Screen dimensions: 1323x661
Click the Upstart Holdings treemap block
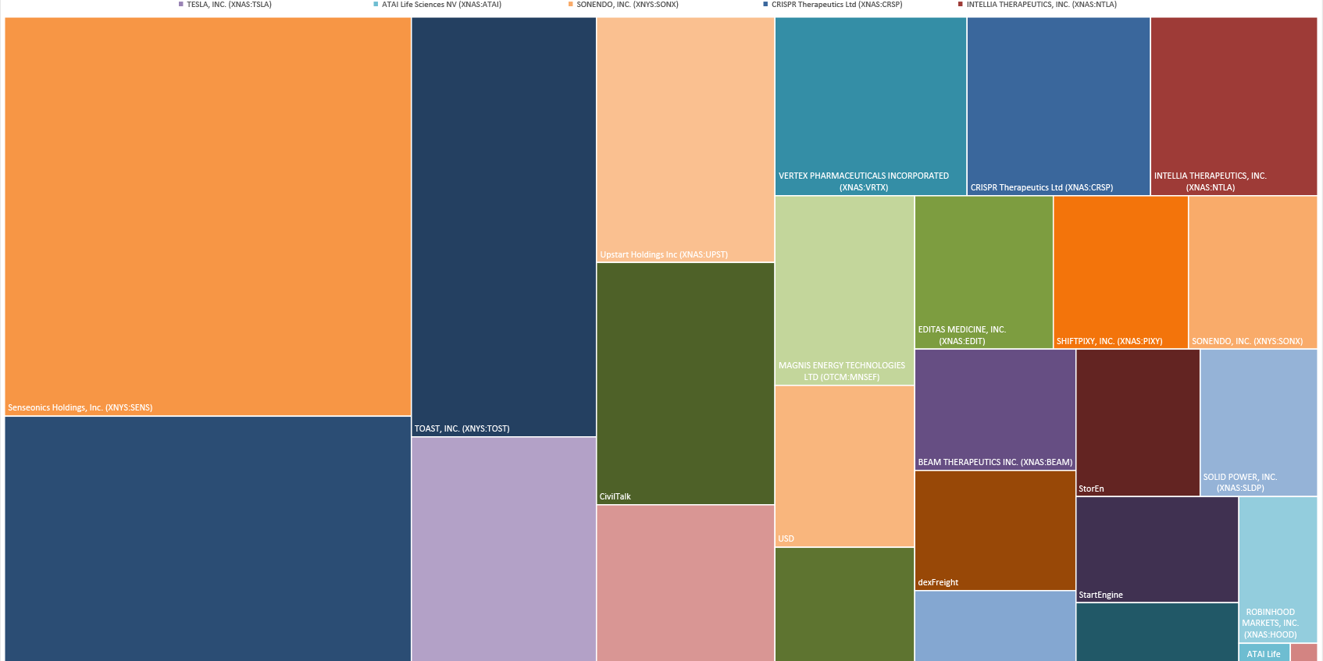click(x=685, y=139)
